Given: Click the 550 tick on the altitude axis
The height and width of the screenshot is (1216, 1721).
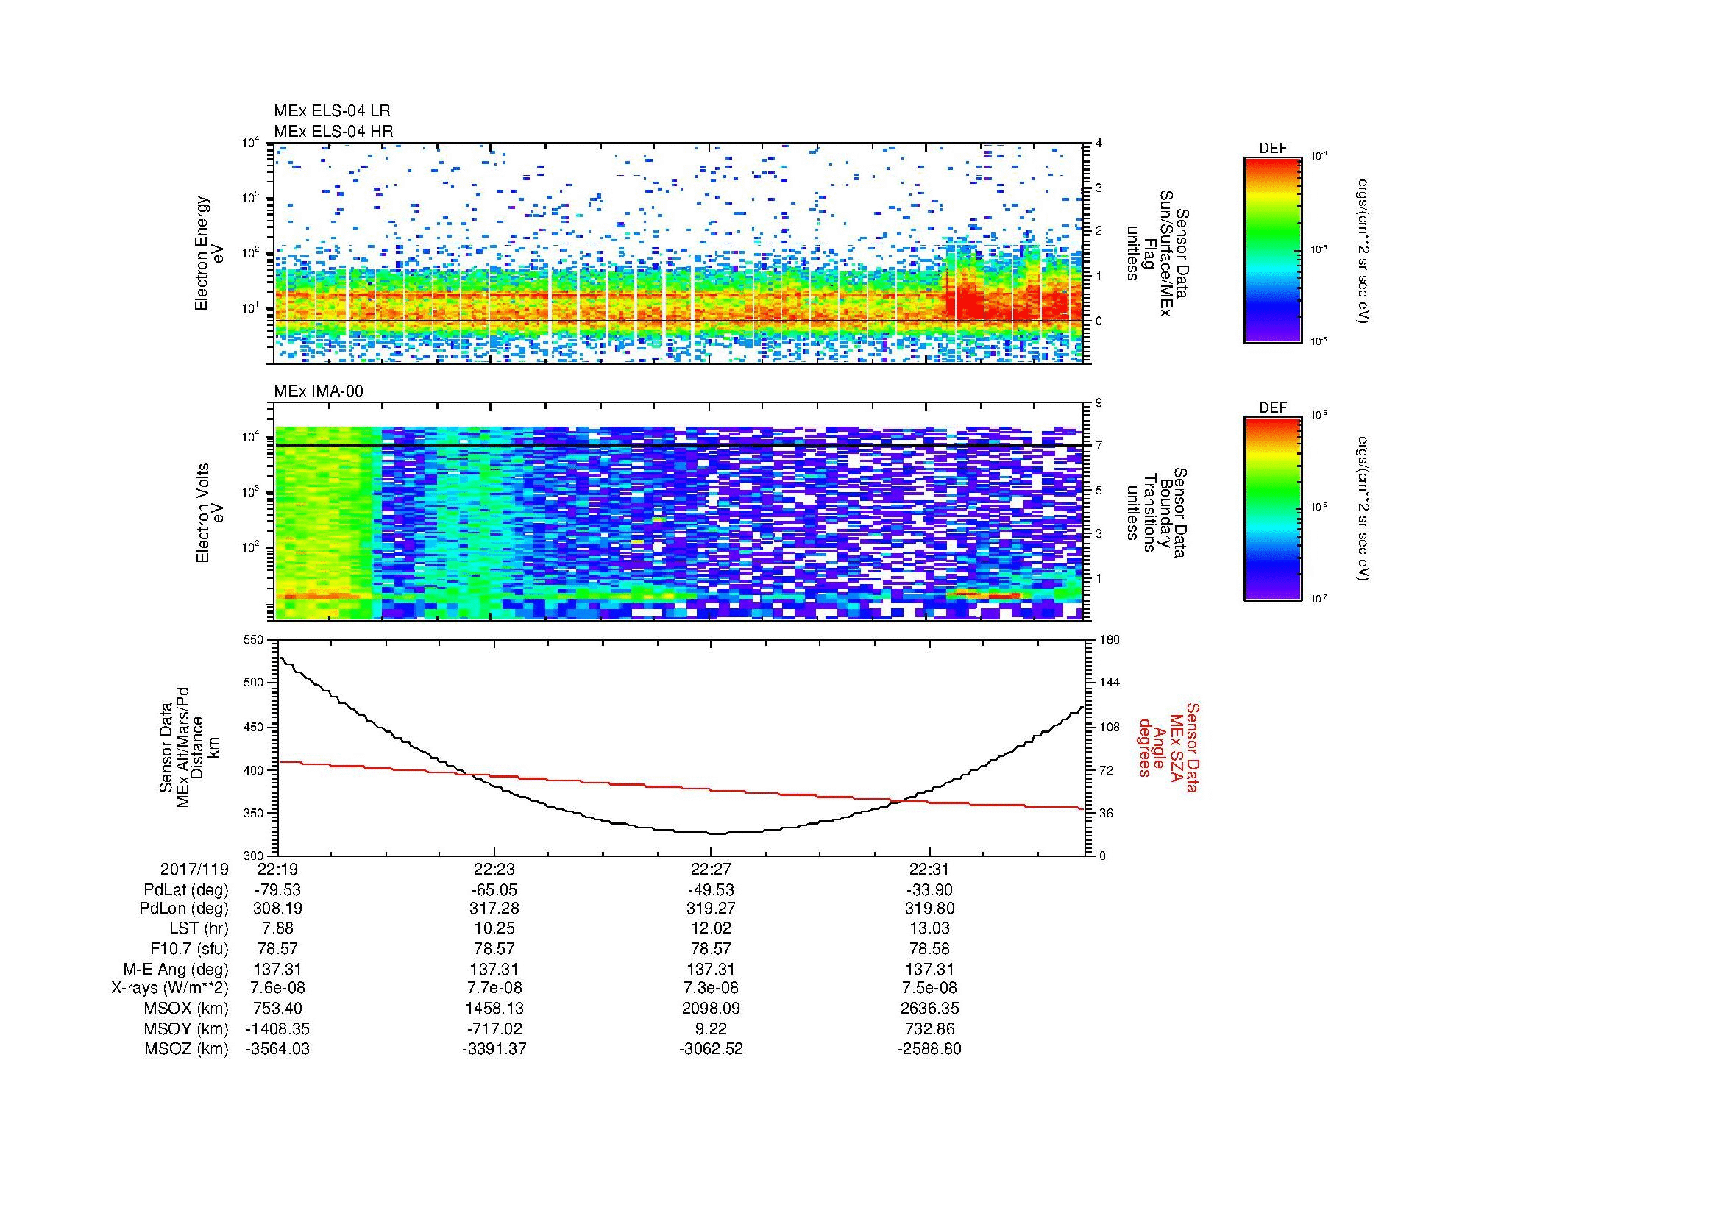Looking at the screenshot, I should point(255,639).
